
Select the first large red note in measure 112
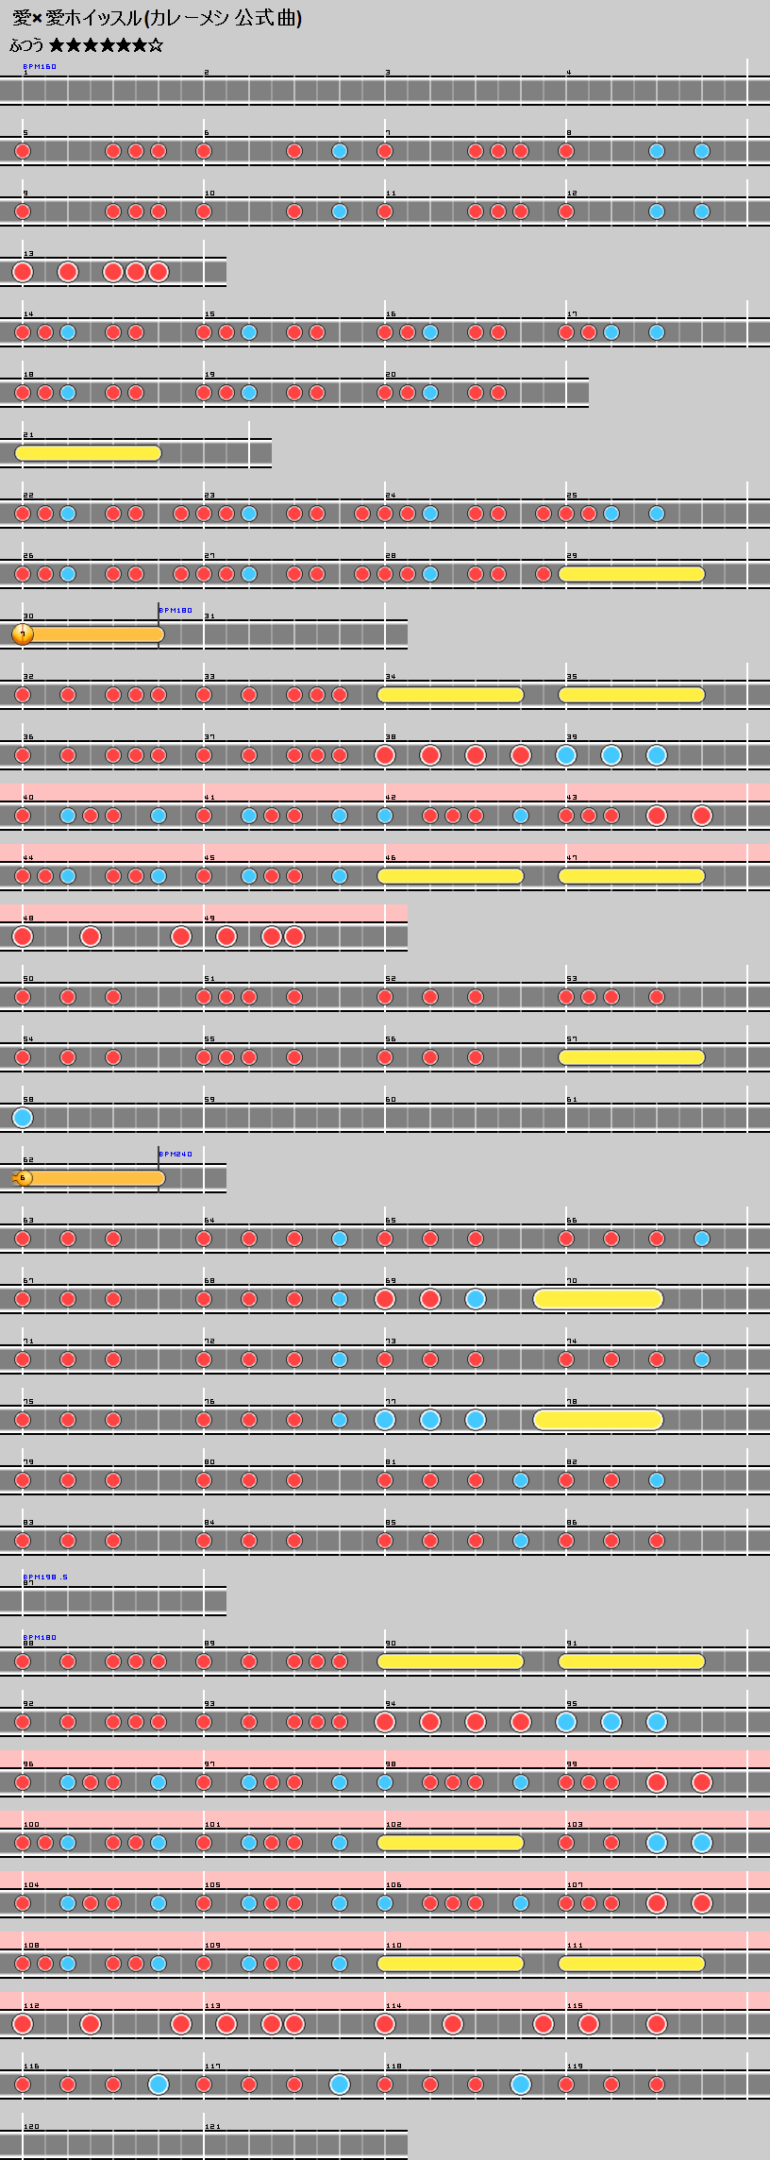pos(23,2024)
